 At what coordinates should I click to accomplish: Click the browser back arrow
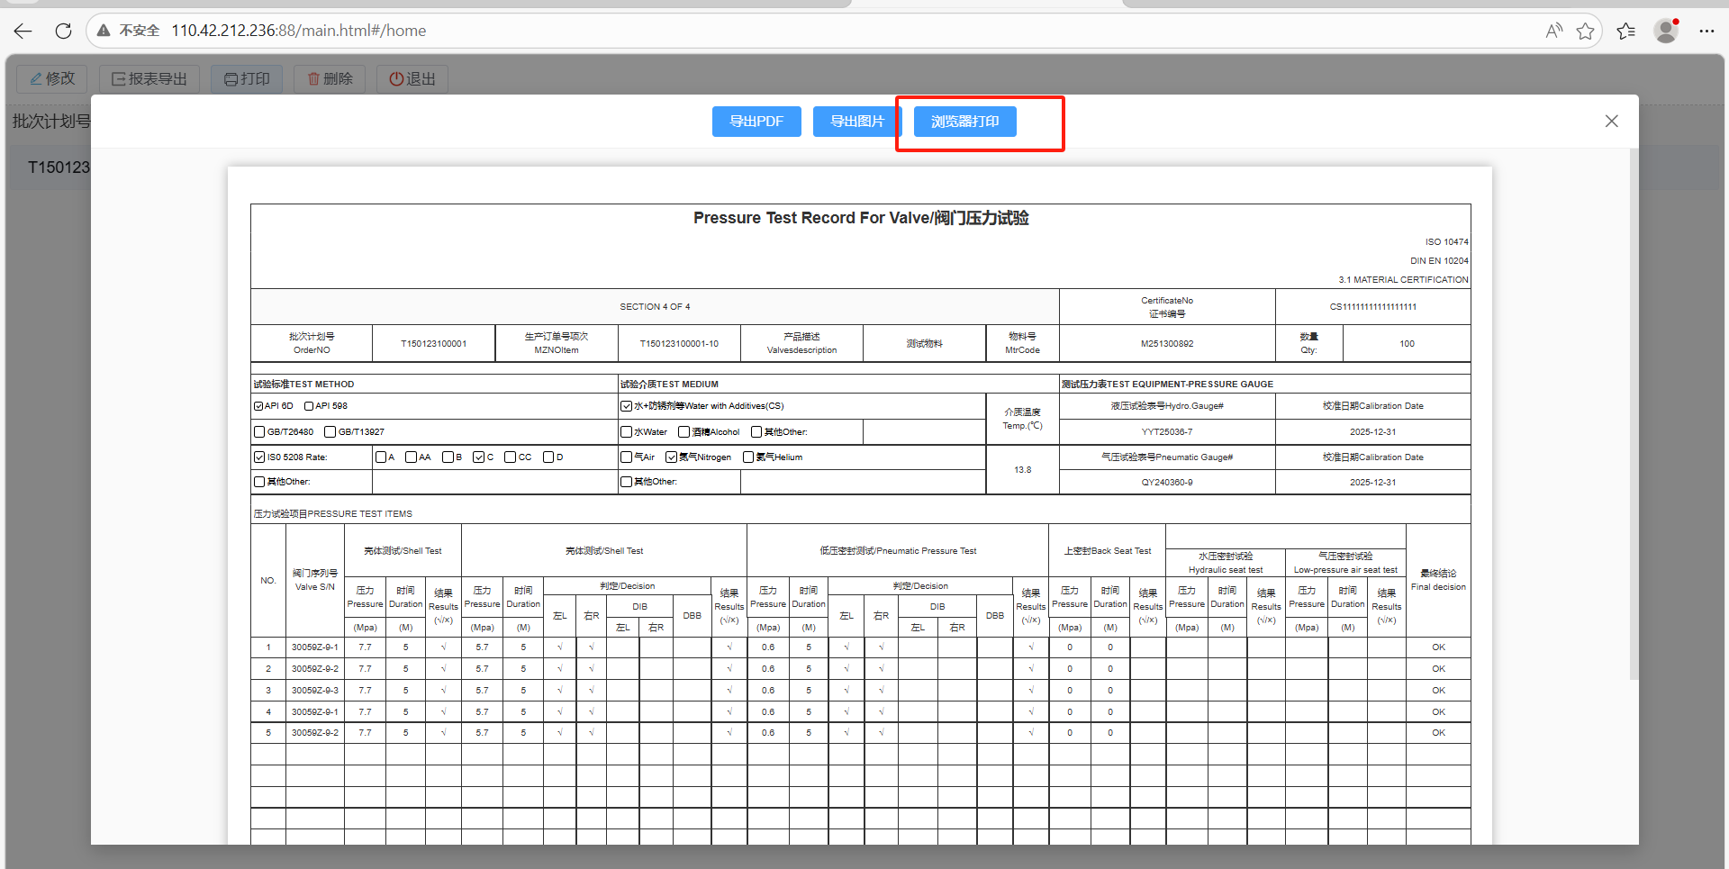click(x=23, y=31)
